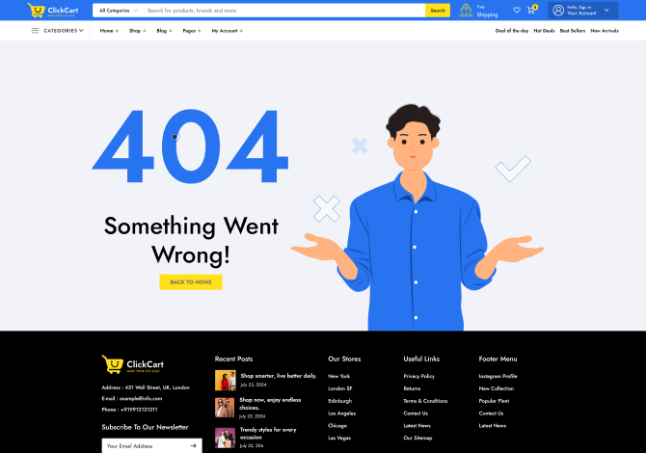Expand the CATEGORIES chevron menu
This screenshot has height=453, width=646.
point(82,31)
